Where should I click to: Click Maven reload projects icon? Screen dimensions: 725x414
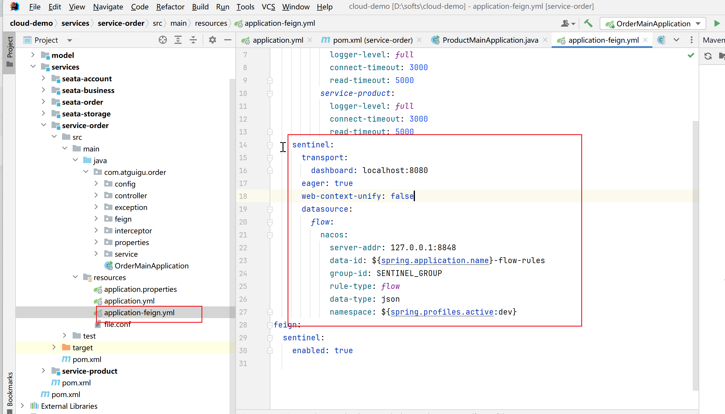pyautogui.click(x=708, y=56)
